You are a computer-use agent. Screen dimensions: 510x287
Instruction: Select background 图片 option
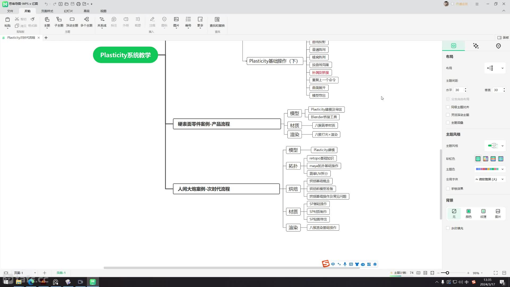[498, 213]
